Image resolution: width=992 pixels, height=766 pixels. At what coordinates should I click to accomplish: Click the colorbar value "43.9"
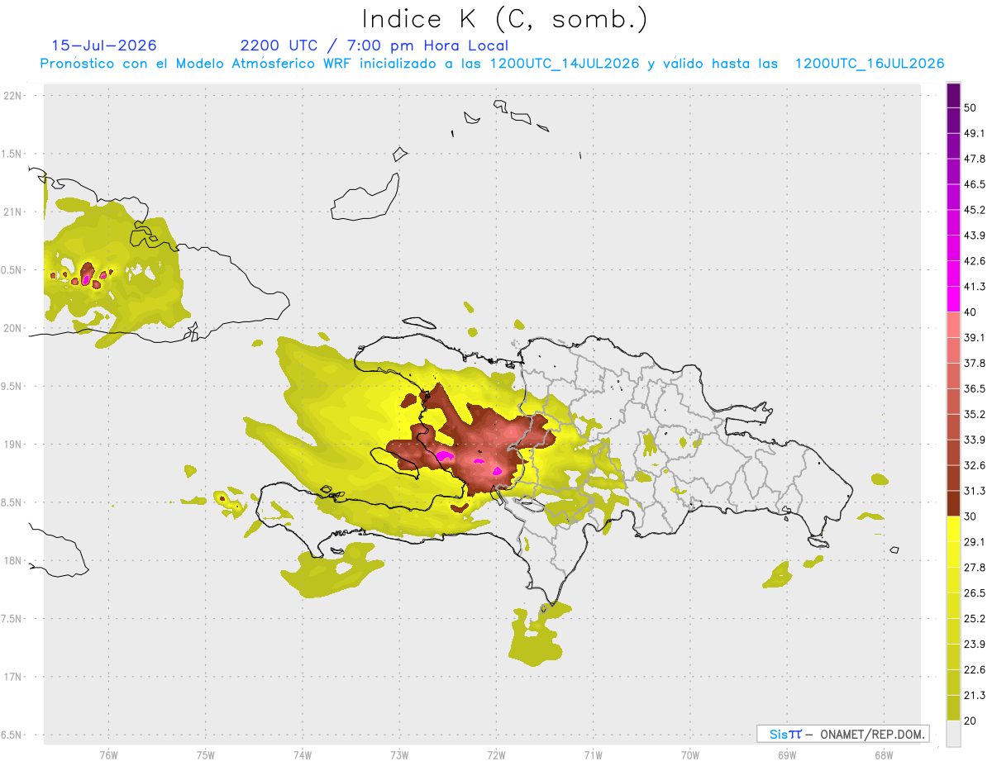click(x=975, y=236)
